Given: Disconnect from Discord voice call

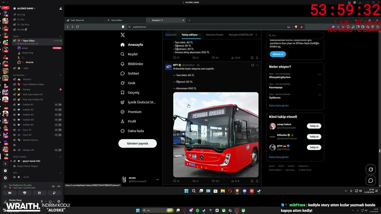Looking at the screenshot, I should pyautogui.click(x=59, y=186).
